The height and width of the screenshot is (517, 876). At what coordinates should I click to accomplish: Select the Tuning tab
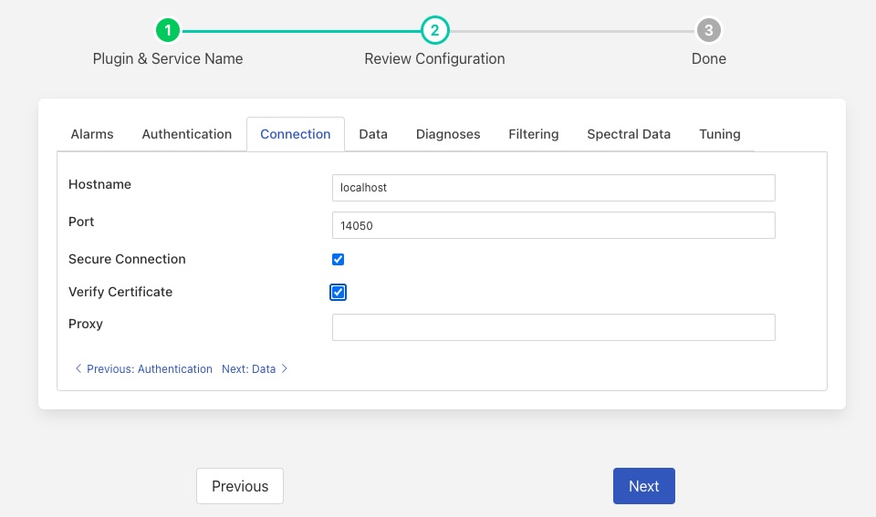[x=720, y=134]
